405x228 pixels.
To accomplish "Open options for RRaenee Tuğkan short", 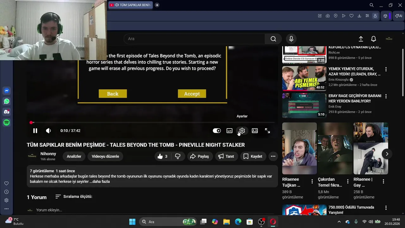I will pos(312,181).
